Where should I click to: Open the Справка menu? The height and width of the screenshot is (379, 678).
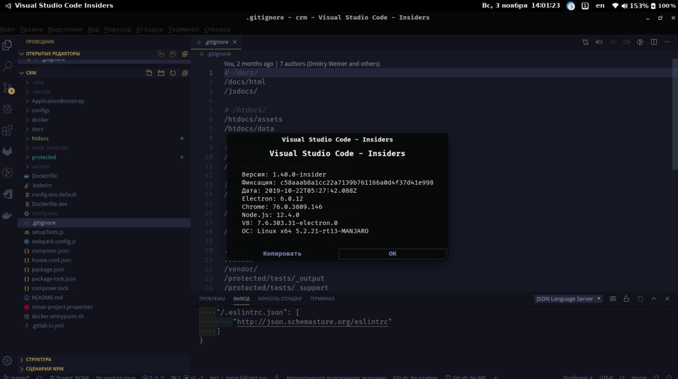217,30
